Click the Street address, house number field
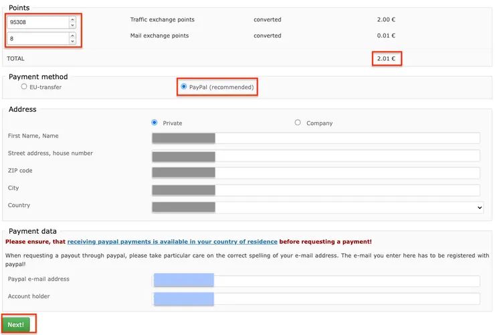Viewport: 495px width, 335px height. pyautogui.click(x=316, y=155)
